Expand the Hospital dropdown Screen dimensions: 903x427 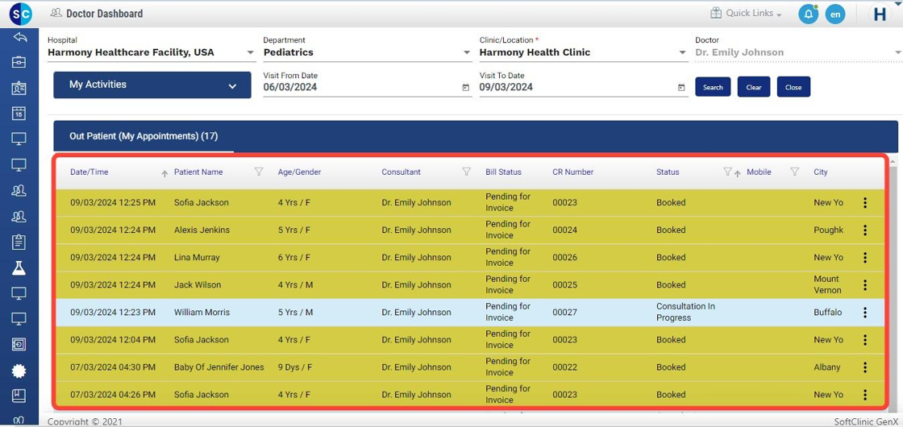(x=251, y=52)
